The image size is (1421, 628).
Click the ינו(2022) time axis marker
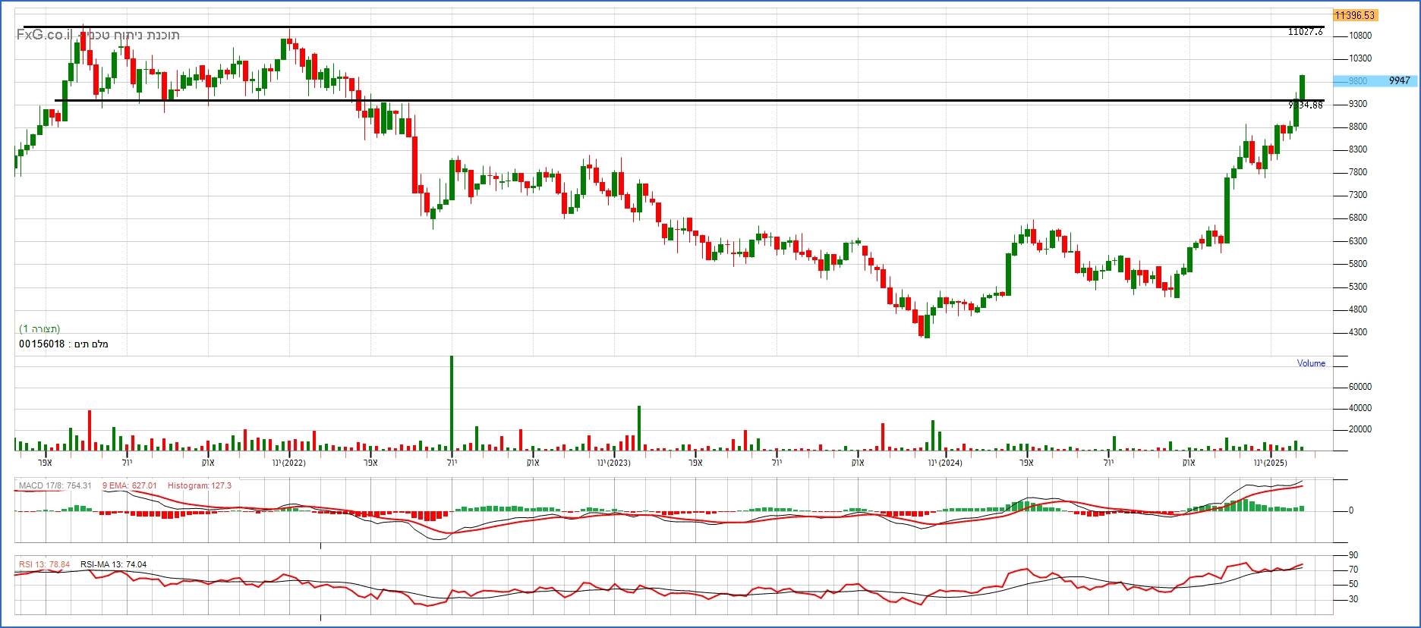289,463
